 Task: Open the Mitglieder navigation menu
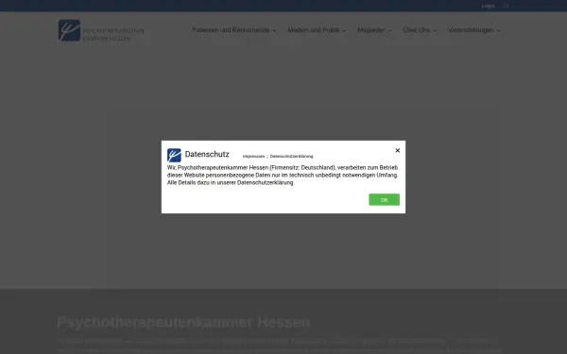click(x=374, y=30)
